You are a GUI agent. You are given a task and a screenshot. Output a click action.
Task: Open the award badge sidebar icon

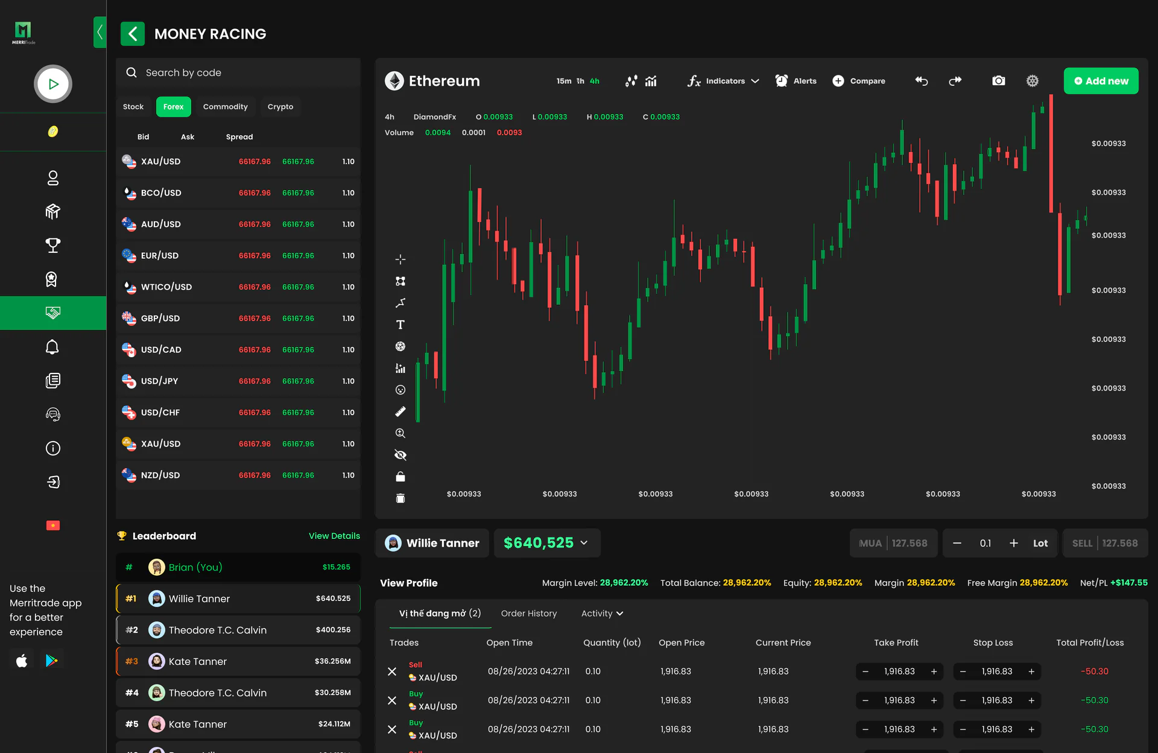52,279
